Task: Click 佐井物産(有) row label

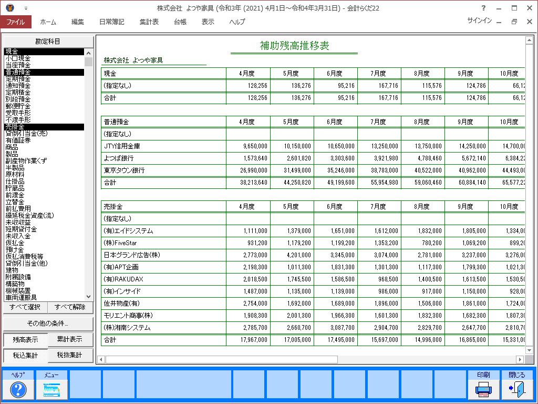Action: click(121, 304)
